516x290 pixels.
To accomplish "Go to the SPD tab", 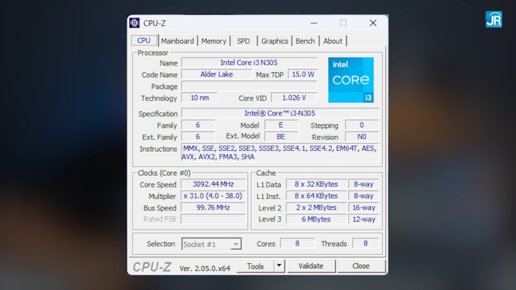I will (x=244, y=41).
